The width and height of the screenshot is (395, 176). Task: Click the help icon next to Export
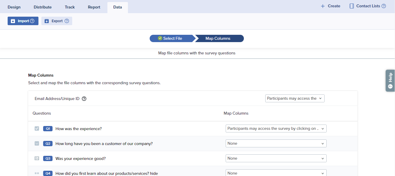(x=67, y=21)
